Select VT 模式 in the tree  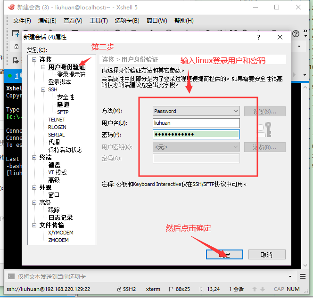58,172
